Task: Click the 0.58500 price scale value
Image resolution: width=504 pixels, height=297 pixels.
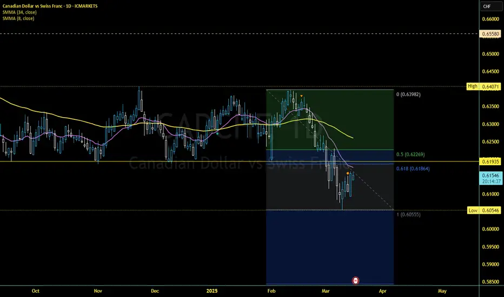Action: pyautogui.click(x=490, y=281)
